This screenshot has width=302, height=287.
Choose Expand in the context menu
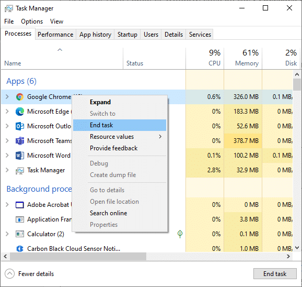pos(120,102)
